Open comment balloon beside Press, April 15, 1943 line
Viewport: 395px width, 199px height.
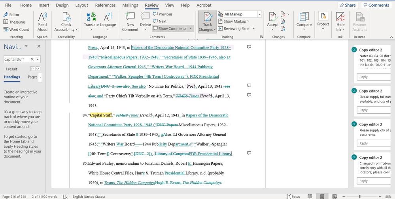(249, 47)
